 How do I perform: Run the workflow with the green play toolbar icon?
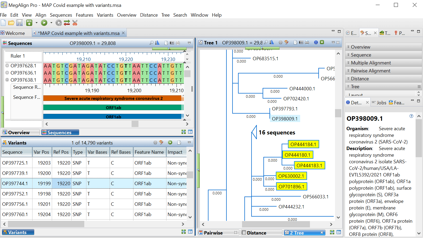pos(44,23)
